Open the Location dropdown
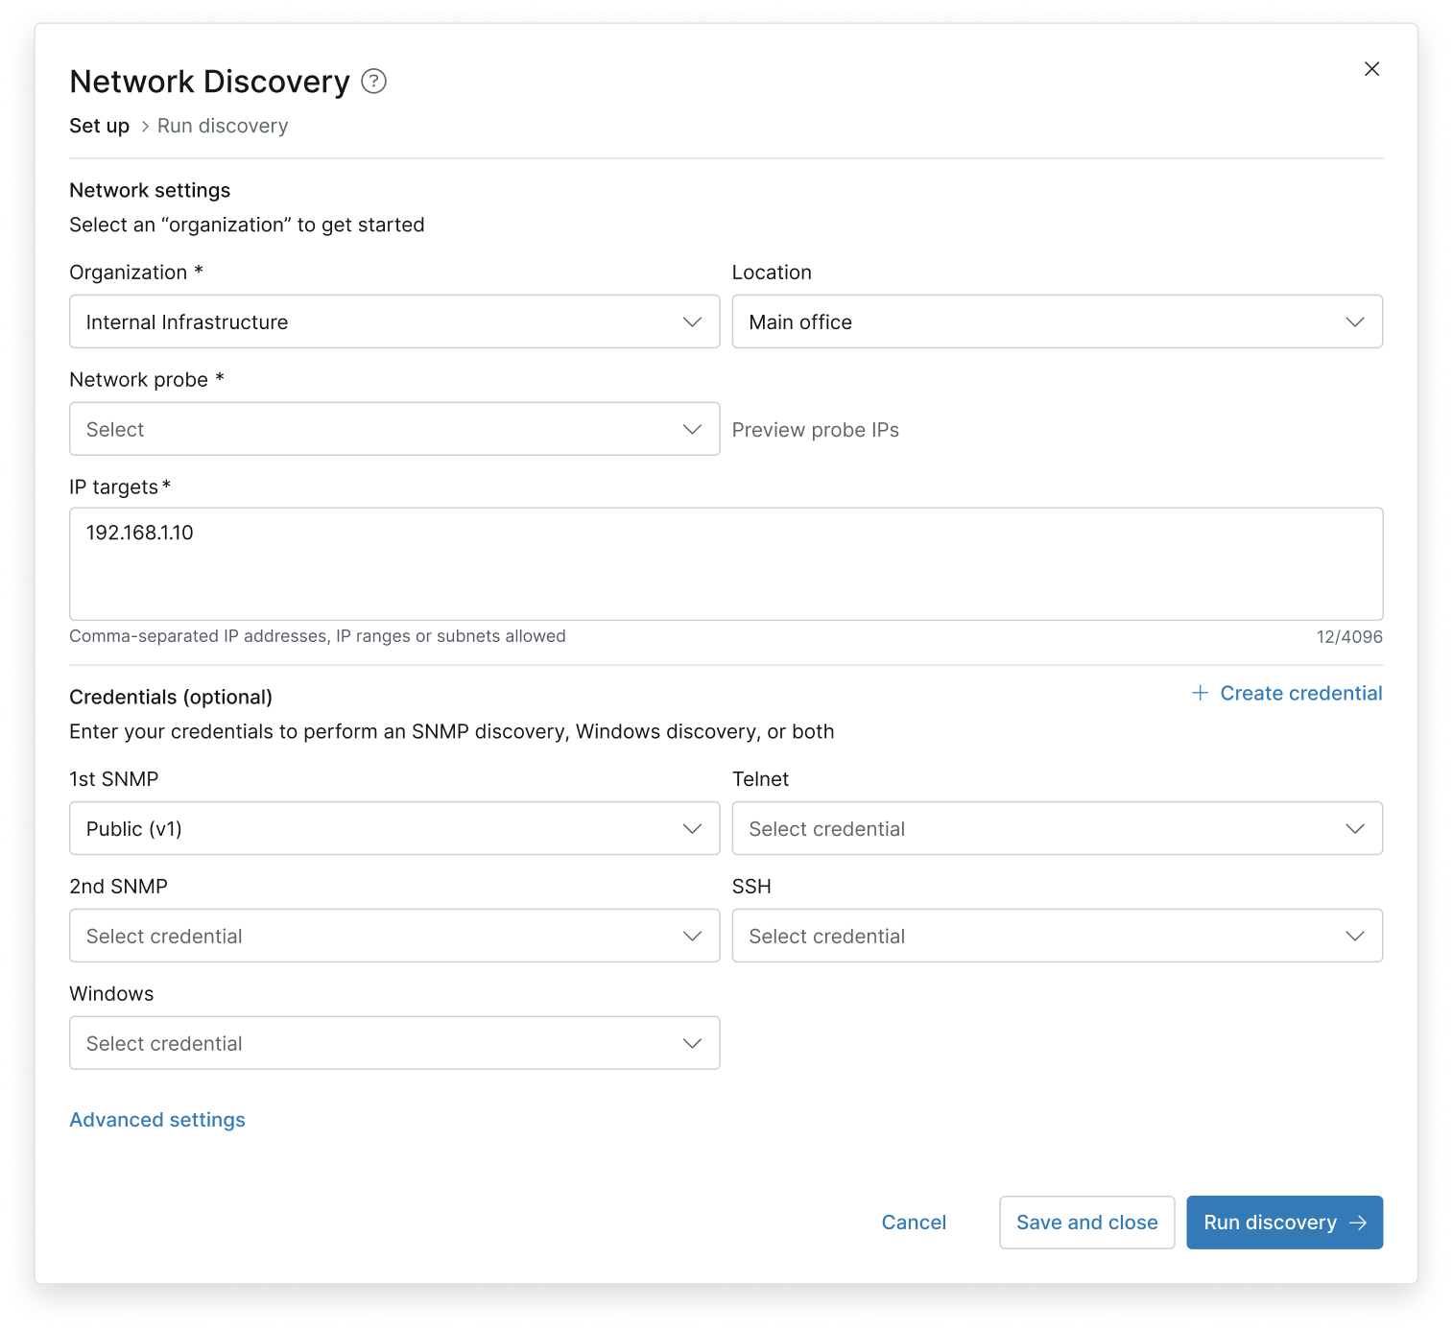Viewport: 1453px width, 1330px height. 1057,321
